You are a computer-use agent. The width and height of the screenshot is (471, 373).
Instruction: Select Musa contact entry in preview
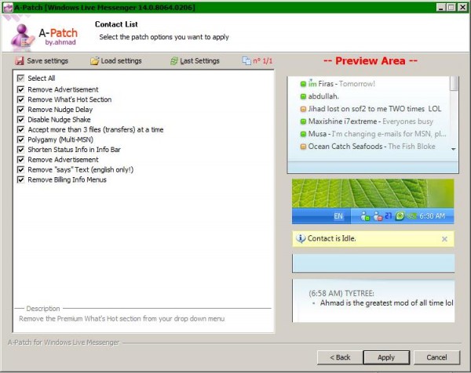point(378,134)
